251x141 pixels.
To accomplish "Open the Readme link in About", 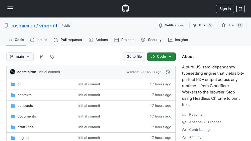I will pyautogui.click(x=196, y=114).
